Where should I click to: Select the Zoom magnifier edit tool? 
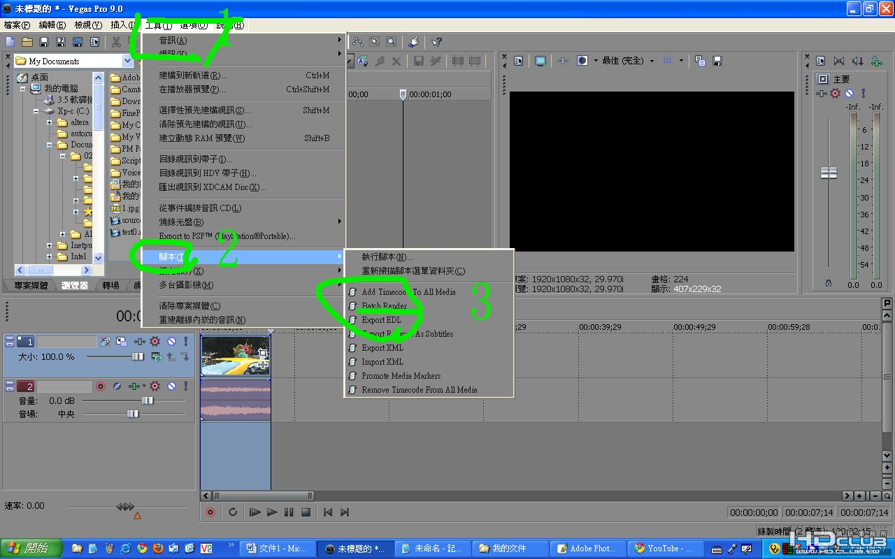click(391, 42)
